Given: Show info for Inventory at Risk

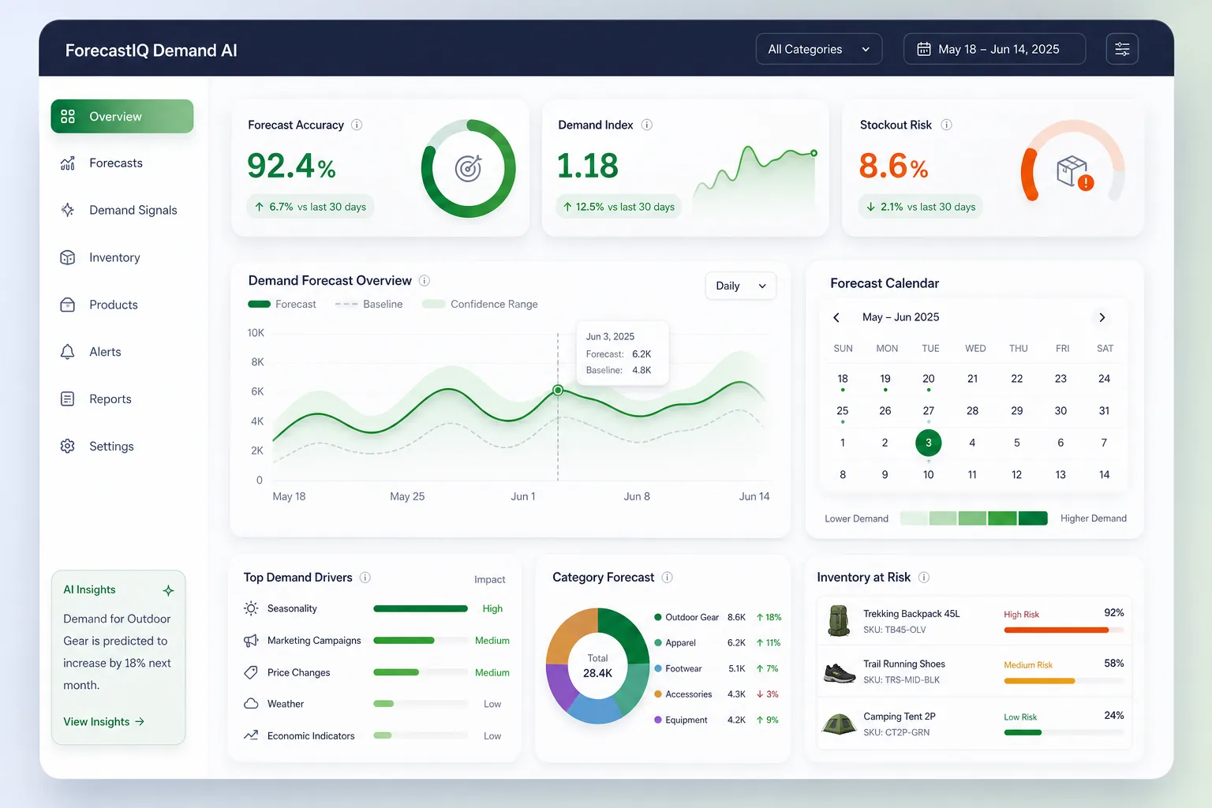Looking at the screenshot, I should click(x=924, y=578).
